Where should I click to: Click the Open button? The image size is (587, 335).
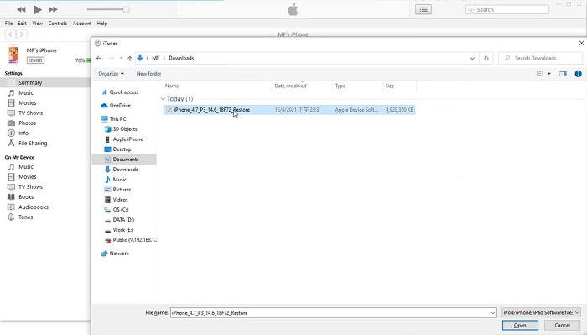coord(520,325)
